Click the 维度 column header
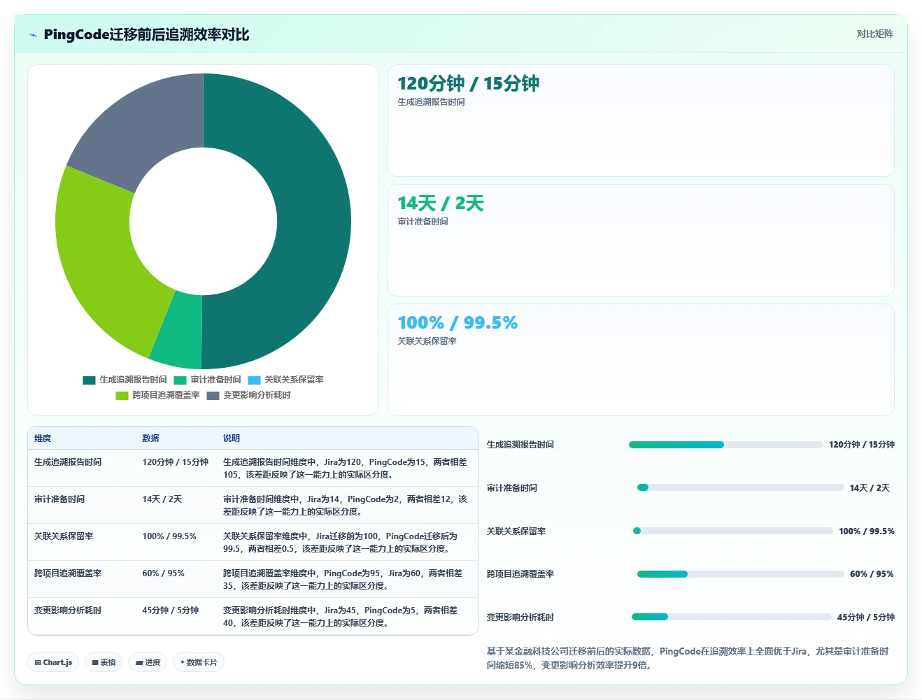This screenshot has width=922, height=700. click(x=43, y=438)
